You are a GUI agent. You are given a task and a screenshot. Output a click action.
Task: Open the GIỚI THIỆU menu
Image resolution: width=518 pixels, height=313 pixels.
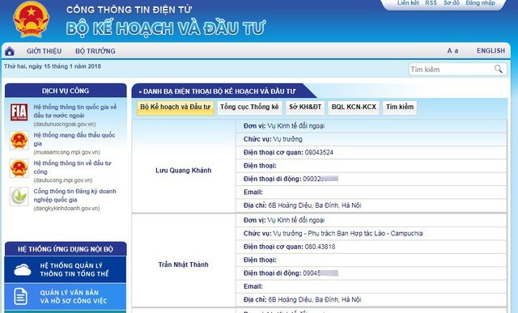point(44,51)
